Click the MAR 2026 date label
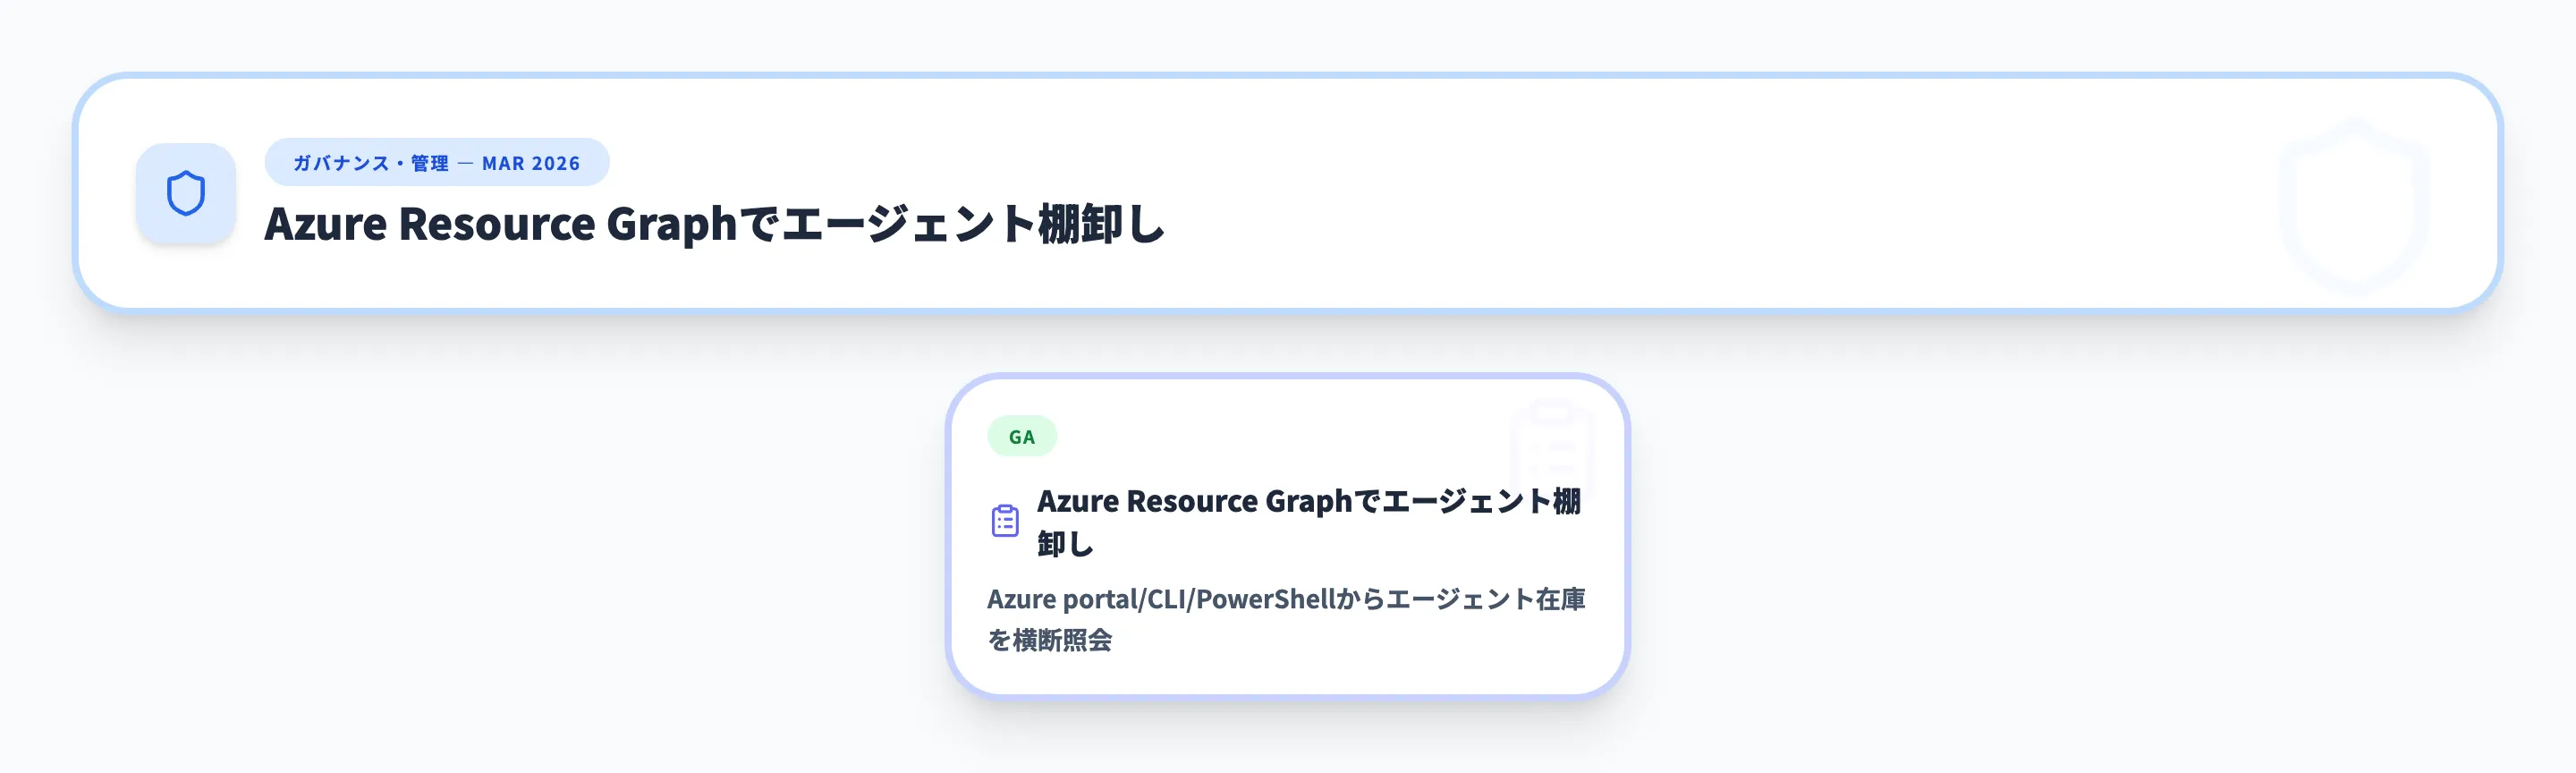This screenshot has width=2576, height=773. (x=531, y=163)
